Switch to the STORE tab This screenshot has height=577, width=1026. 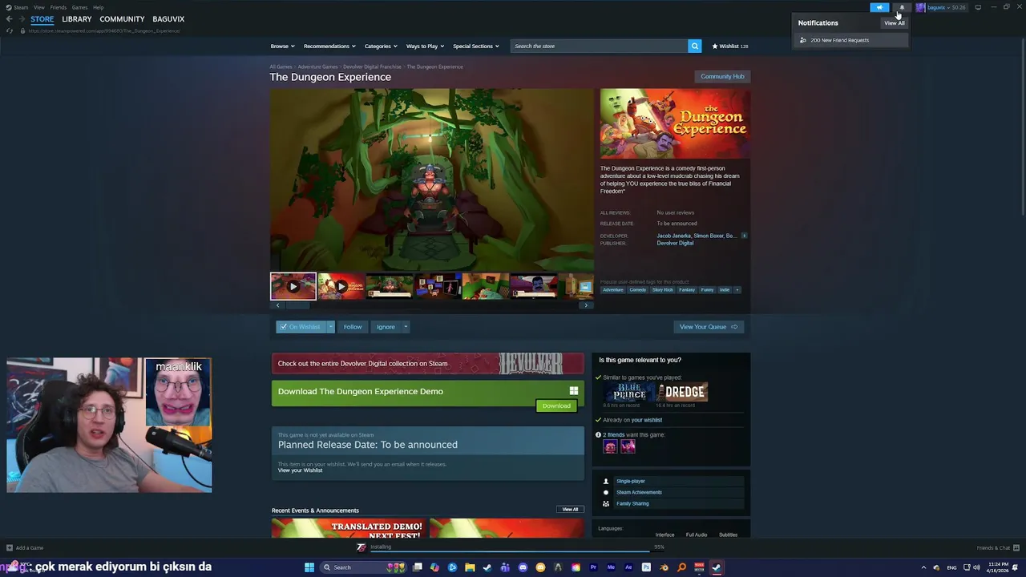42,19
